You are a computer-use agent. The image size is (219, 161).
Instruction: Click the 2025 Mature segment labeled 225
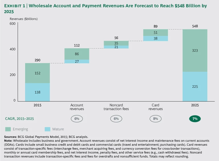pyautogui.click(x=195, y=86)
